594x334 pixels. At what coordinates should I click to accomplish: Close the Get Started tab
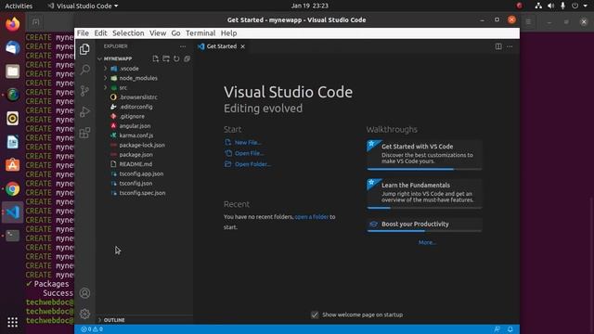click(242, 46)
